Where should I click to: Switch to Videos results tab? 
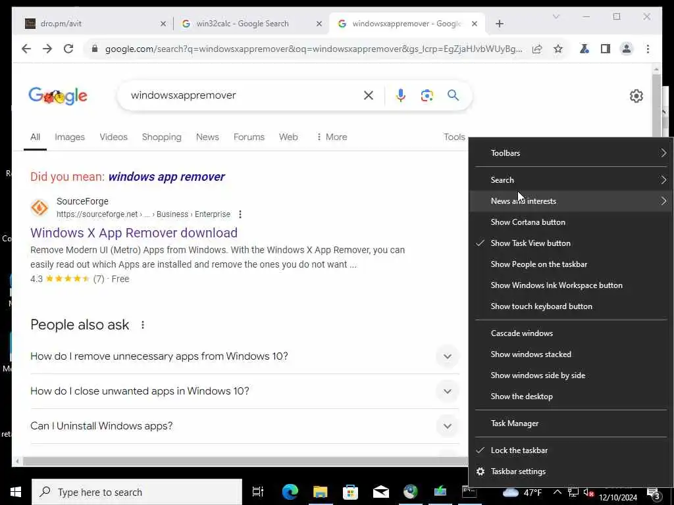pyautogui.click(x=113, y=137)
